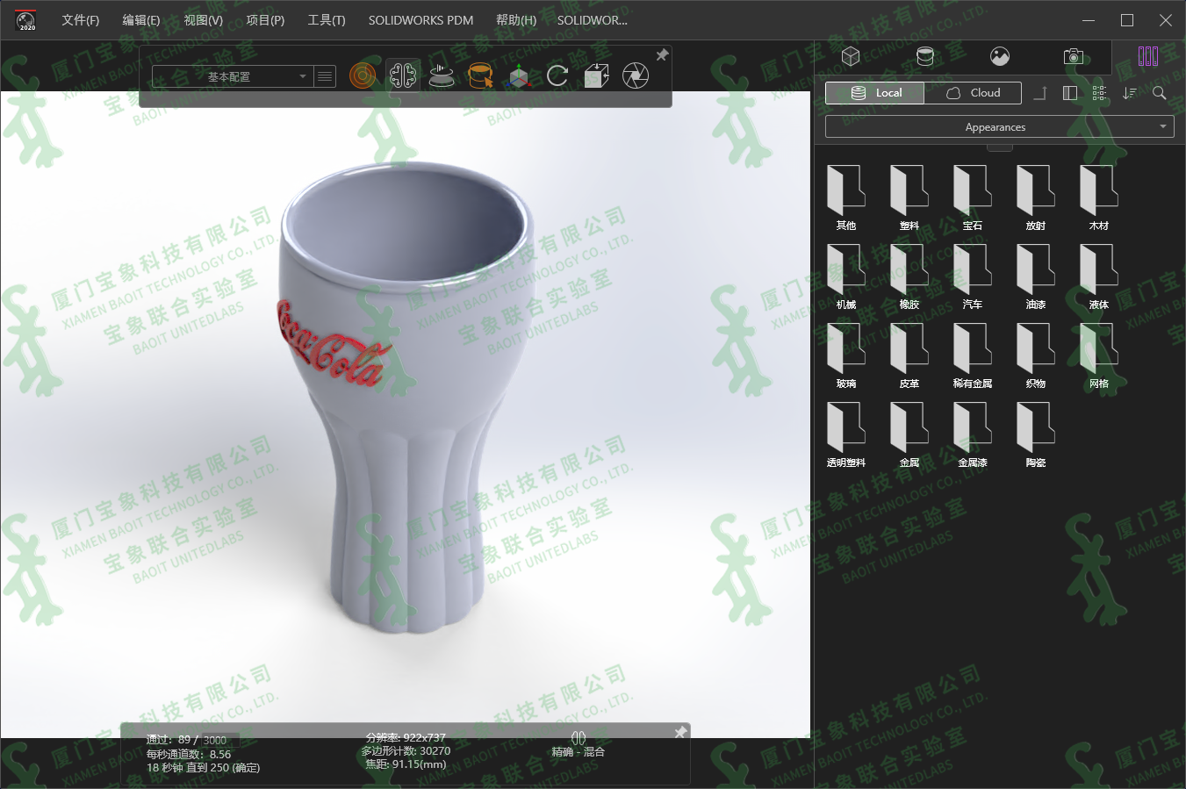
Task: Click the cube with inward arrows icon
Action: (x=597, y=76)
